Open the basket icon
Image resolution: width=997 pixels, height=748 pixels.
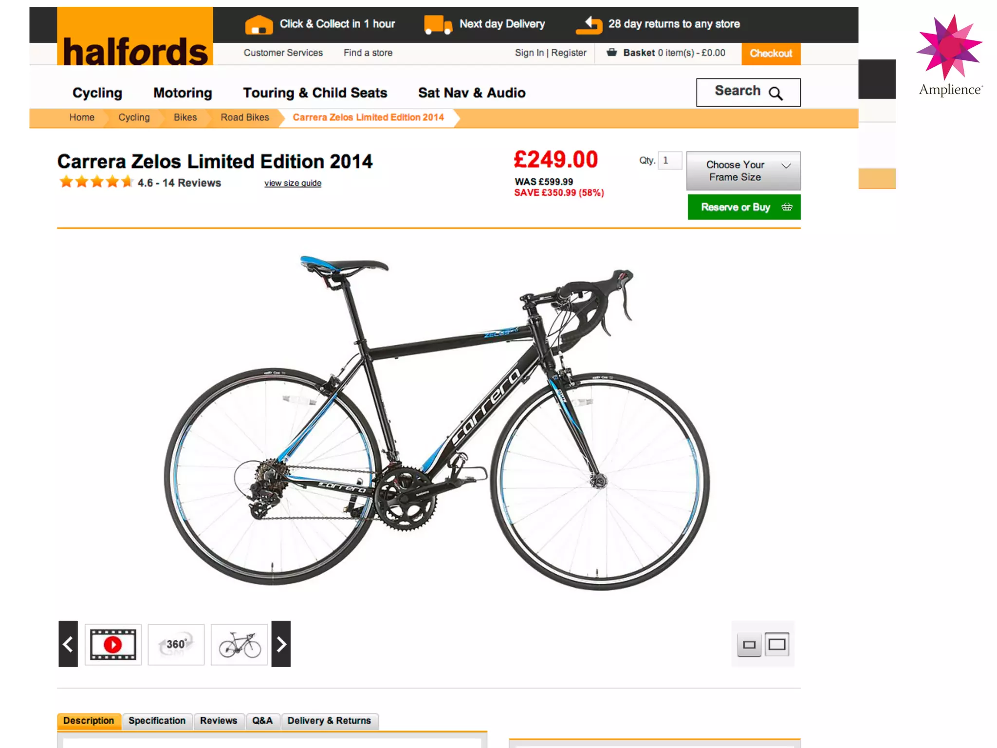click(612, 52)
